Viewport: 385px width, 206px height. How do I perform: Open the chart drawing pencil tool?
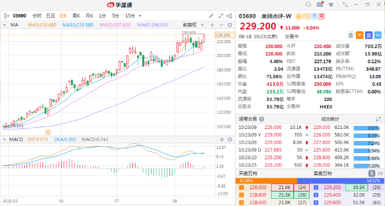[211, 16]
